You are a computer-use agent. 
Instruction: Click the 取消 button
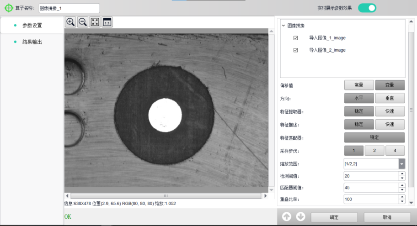click(x=387, y=217)
